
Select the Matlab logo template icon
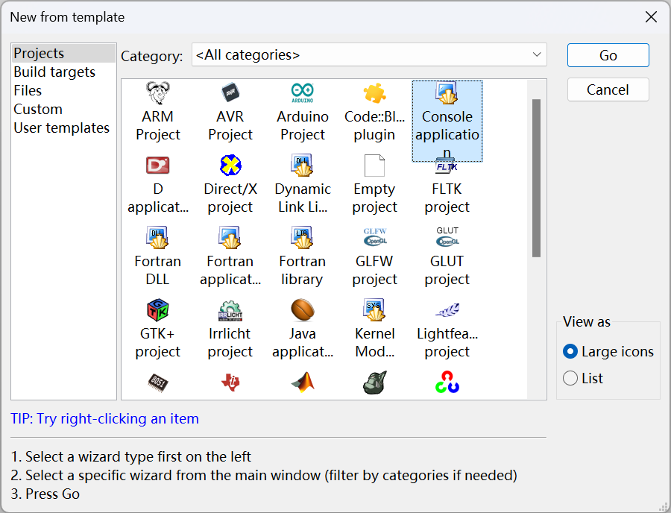click(303, 383)
